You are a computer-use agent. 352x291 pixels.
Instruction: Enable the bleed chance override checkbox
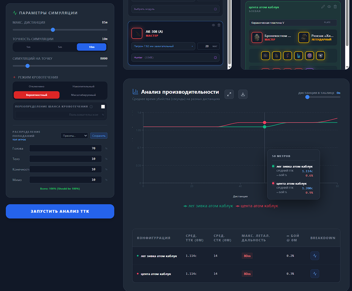click(103, 107)
